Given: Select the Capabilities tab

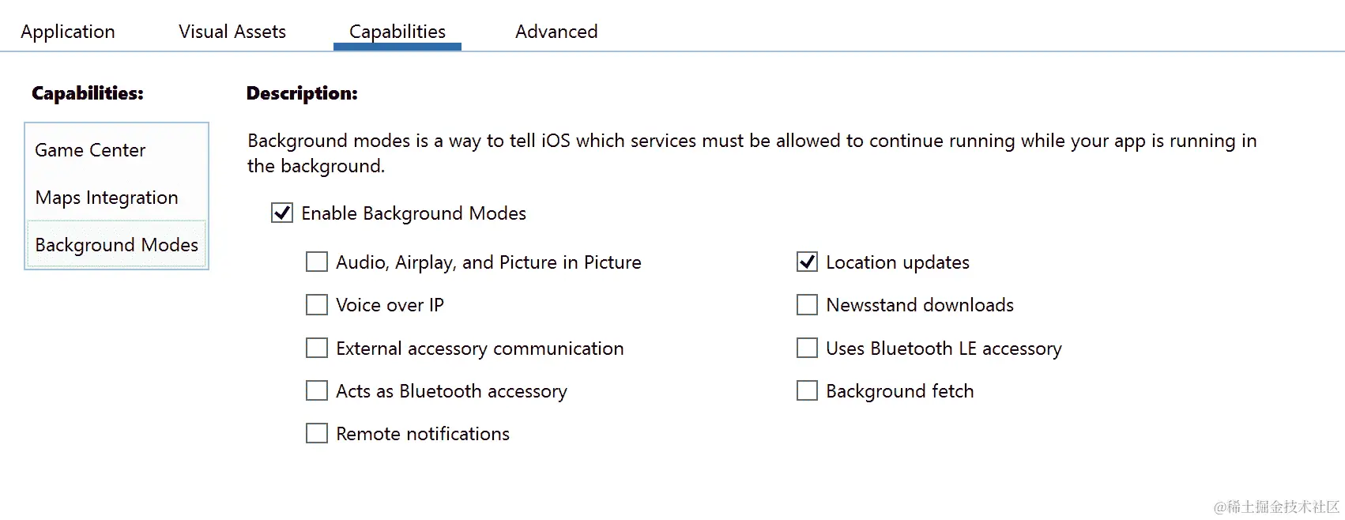Looking at the screenshot, I should (397, 32).
